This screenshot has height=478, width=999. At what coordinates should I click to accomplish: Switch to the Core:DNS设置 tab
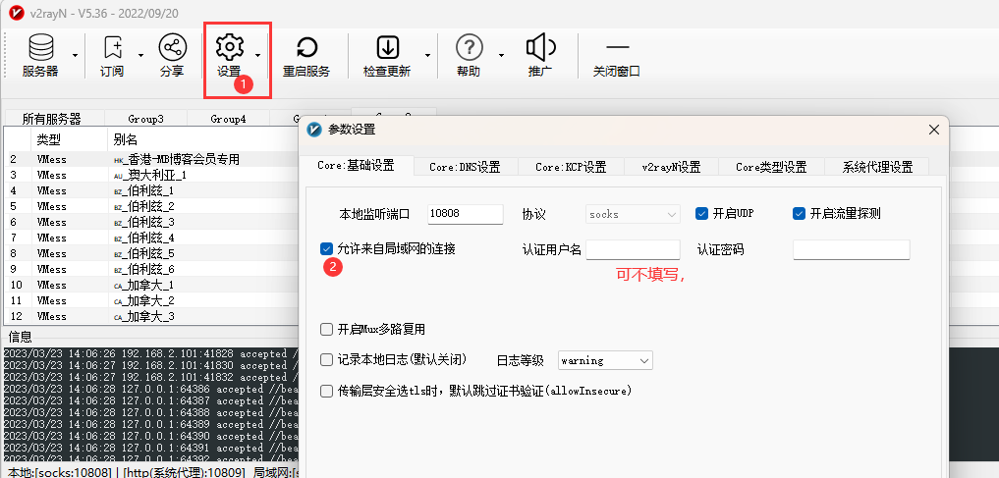(465, 167)
